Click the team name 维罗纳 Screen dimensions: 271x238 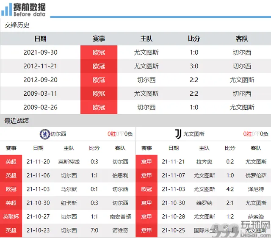204,203
